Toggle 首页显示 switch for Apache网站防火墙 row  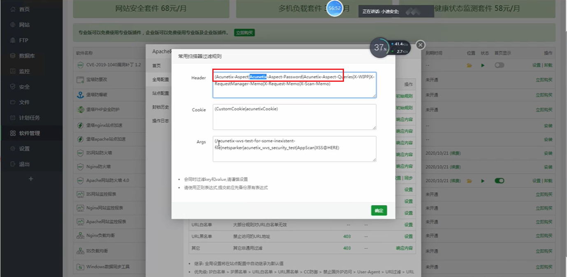tap(500, 181)
